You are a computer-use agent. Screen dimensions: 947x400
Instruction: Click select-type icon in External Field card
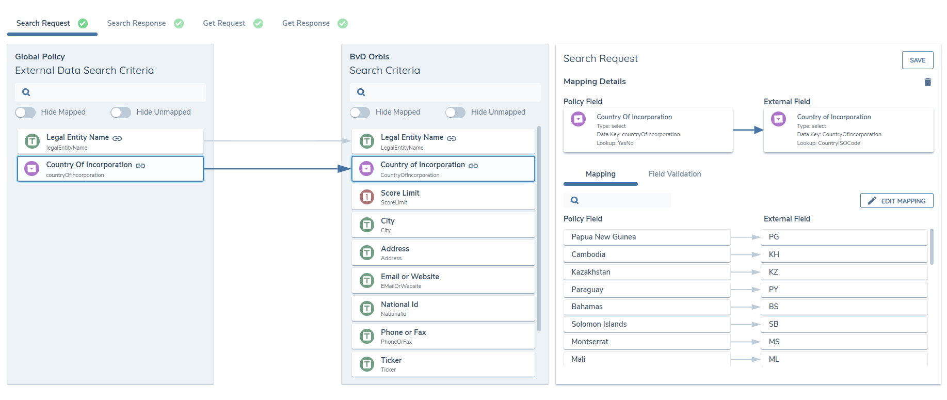pyautogui.click(x=778, y=119)
